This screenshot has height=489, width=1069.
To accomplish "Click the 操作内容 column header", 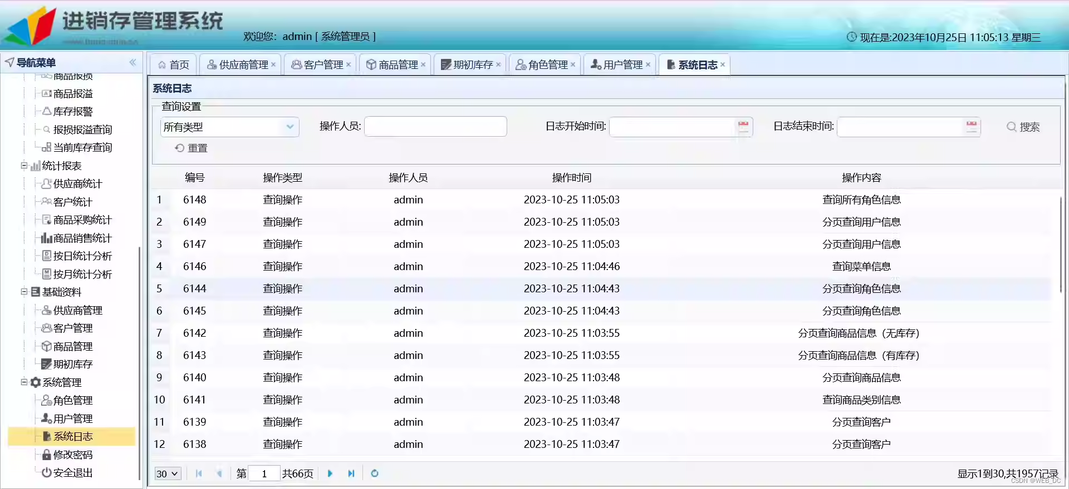I will coord(861,178).
